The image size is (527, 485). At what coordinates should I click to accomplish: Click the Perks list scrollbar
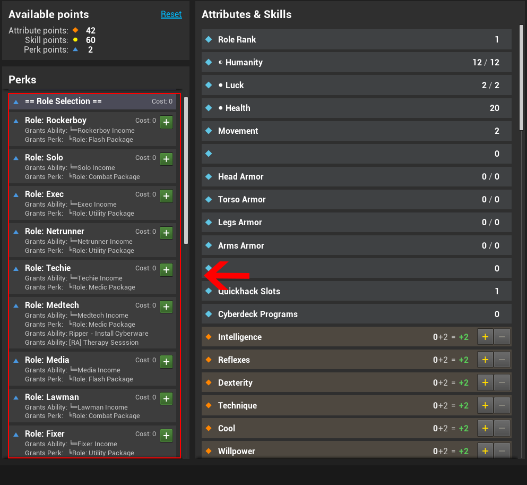point(186,170)
